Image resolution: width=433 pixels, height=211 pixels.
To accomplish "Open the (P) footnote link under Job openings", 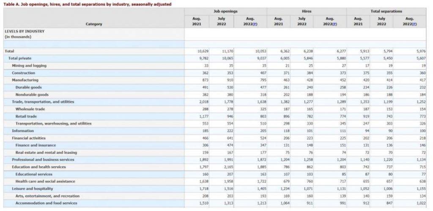I will [255, 24].
